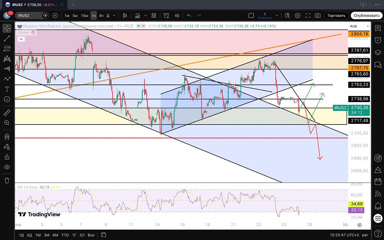384x240 pixels.
Task: Set date range to 1Д
Action: pyautogui.click(x=21, y=235)
